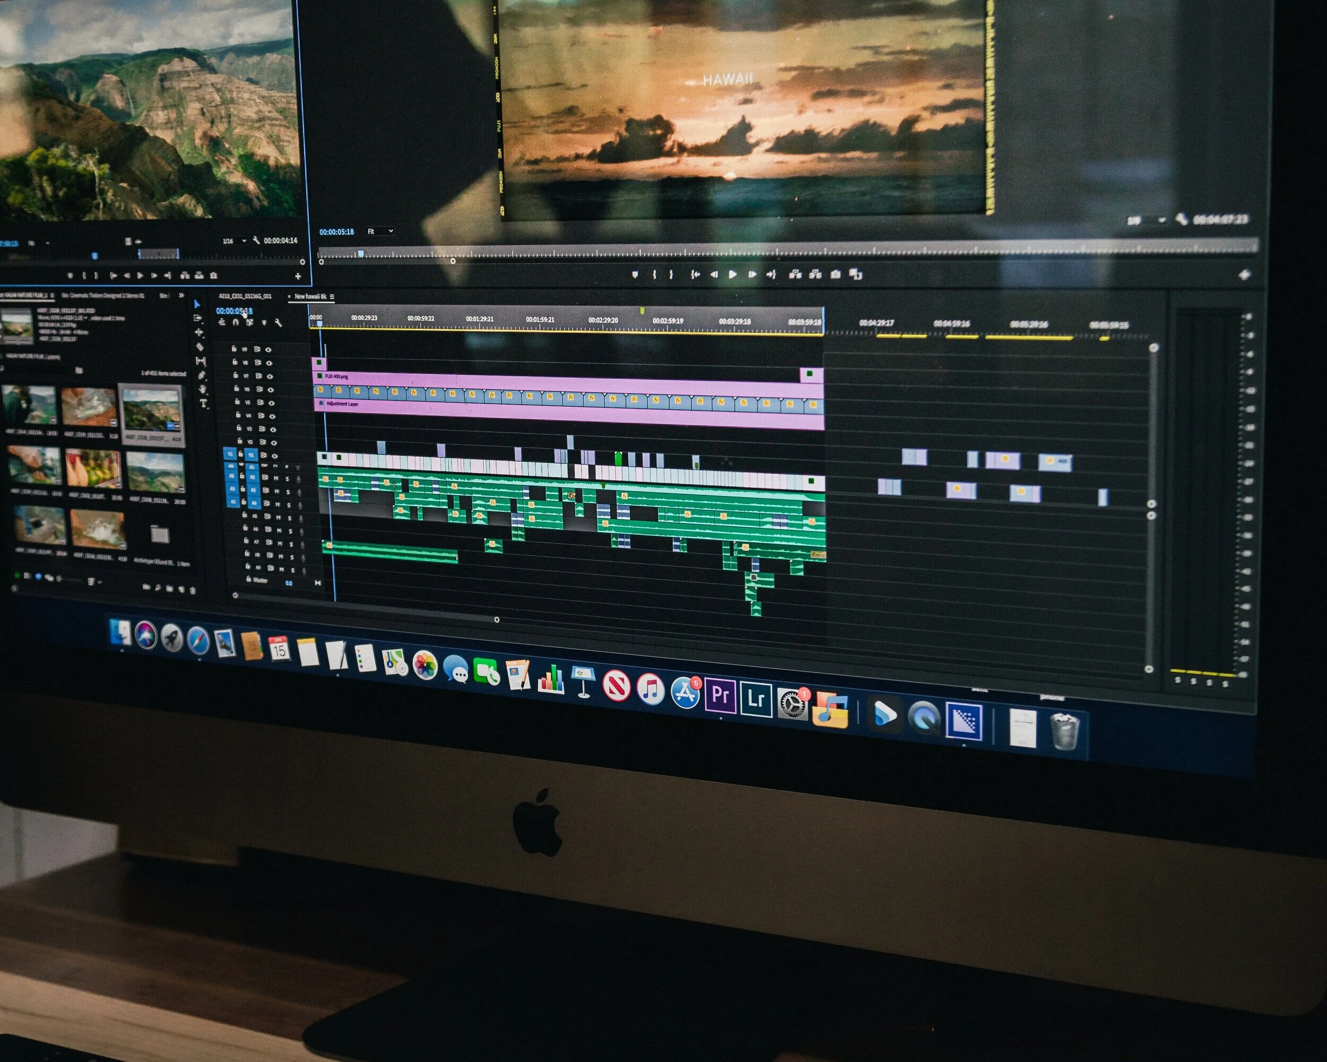The image size is (1327, 1062).
Task: Export frame with program monitor camera icon
Action: point(835,275)
